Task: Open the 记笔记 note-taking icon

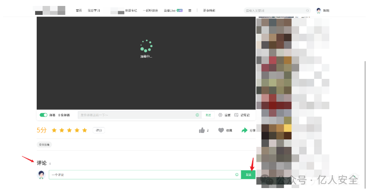Action: 236,115
